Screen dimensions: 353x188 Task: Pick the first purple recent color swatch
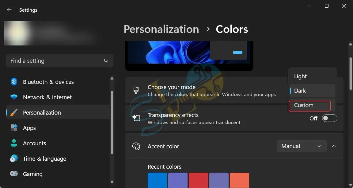click(178, 180)
